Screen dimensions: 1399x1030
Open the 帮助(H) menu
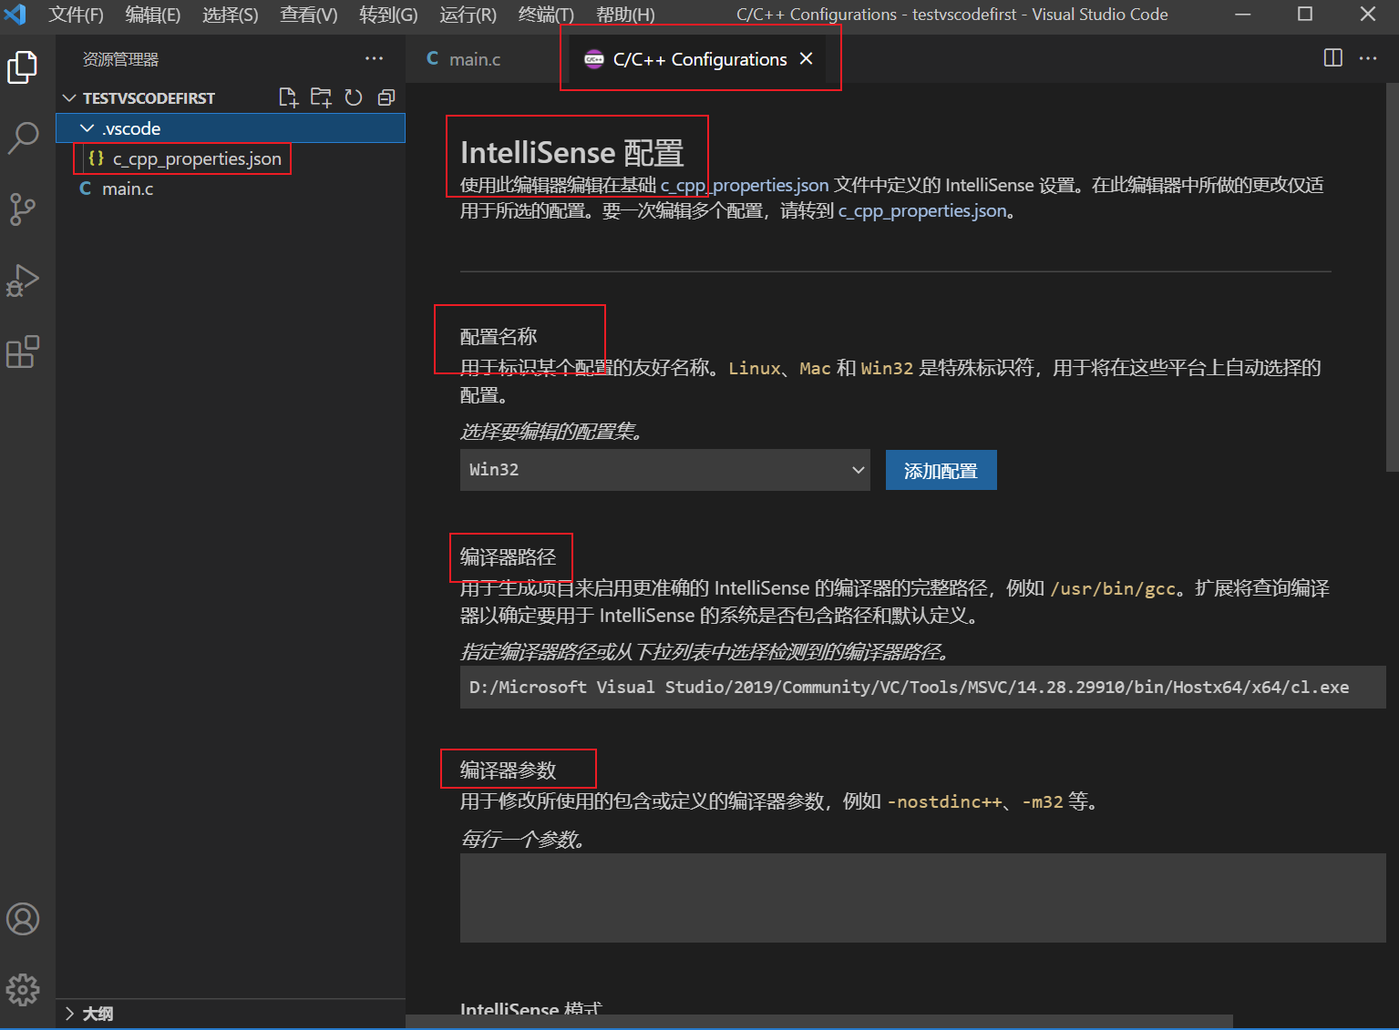pyautogui.click(x=625, y=15)
